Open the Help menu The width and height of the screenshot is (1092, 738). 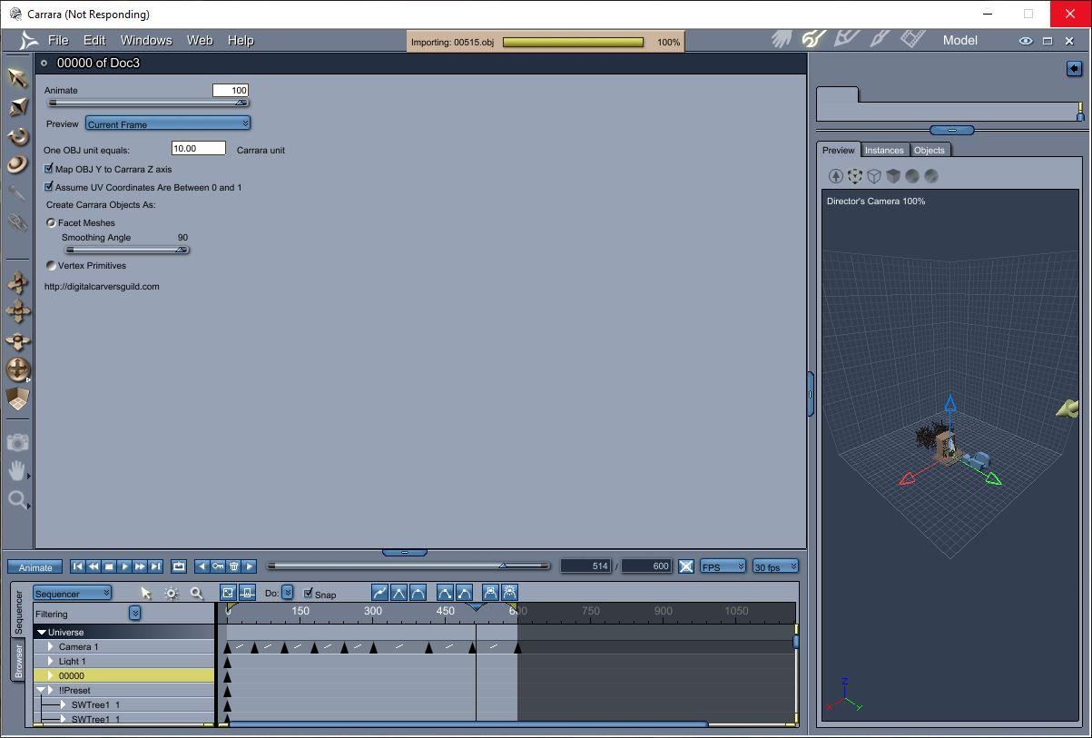coord(241,40)
